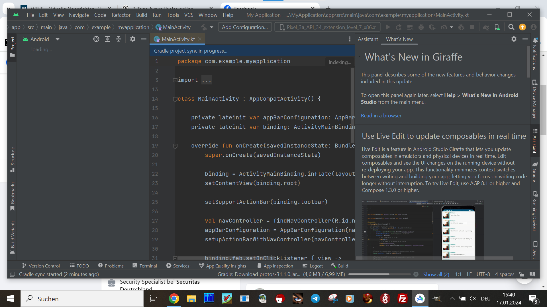Viewport: 547px width, 307px height.
Task: Open the dropdown arrow beside hammer icon
Action: point(212,27)
